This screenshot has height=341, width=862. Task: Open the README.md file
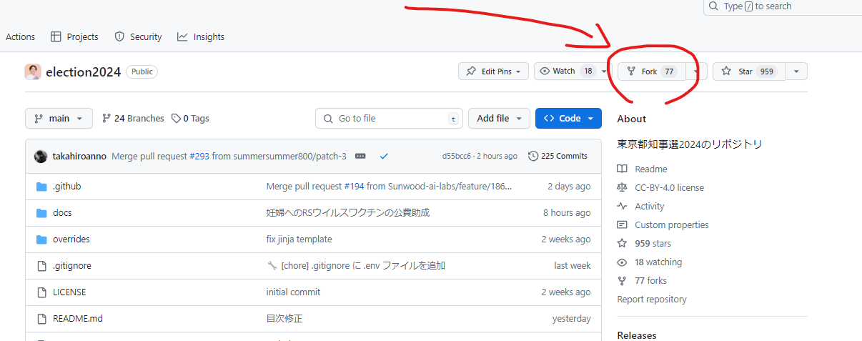pos(78,318)
